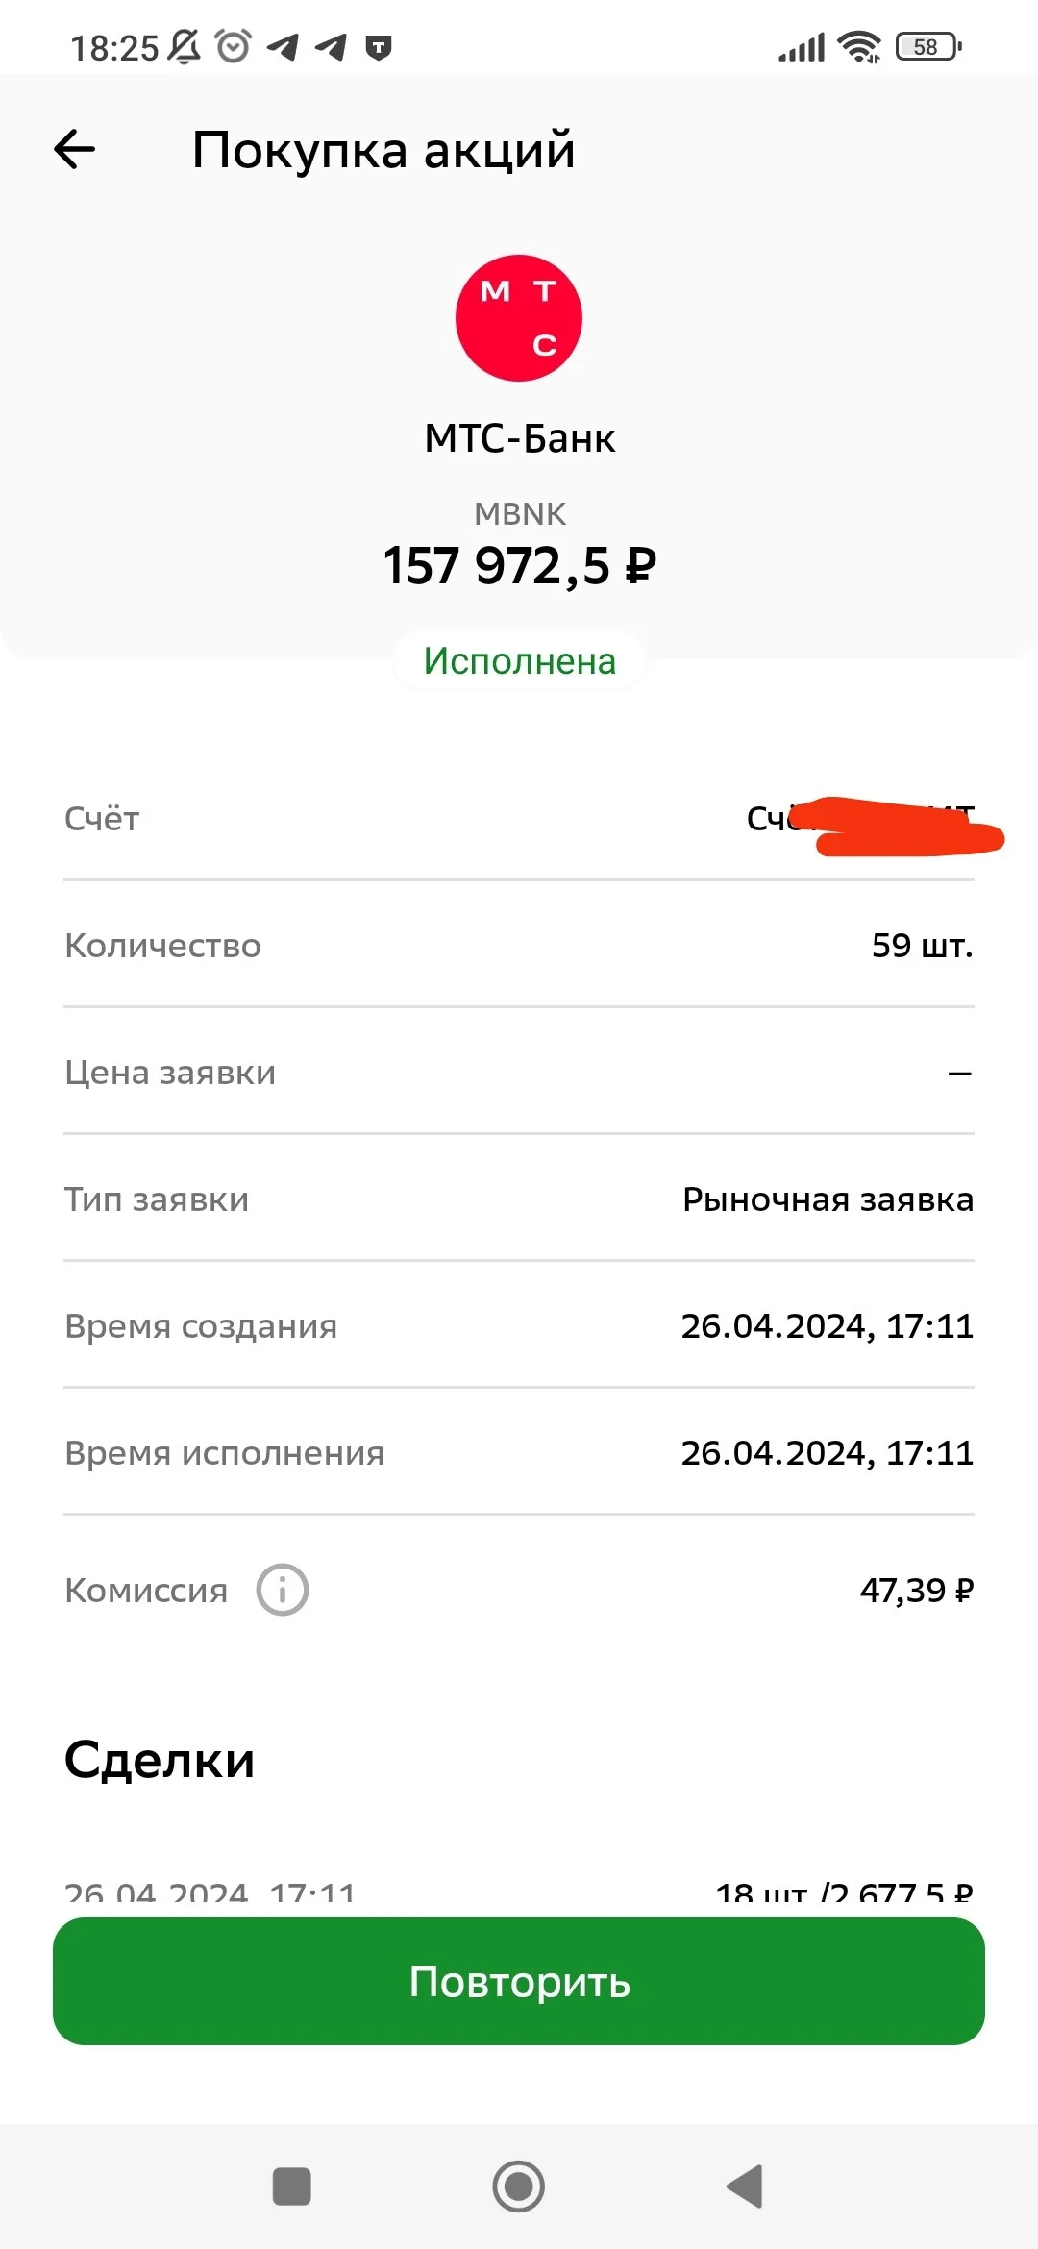Select the Счёт account row
The image size is (1038, 2249).
(x=519, y=818)
